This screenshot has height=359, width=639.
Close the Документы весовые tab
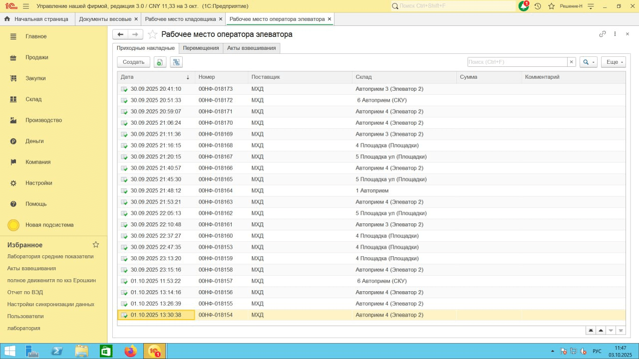pos(136,19)
